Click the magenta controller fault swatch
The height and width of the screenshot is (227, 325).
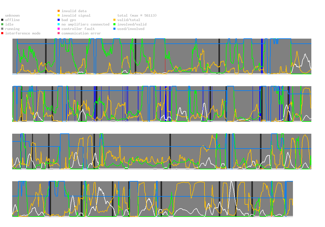point(59,29)
